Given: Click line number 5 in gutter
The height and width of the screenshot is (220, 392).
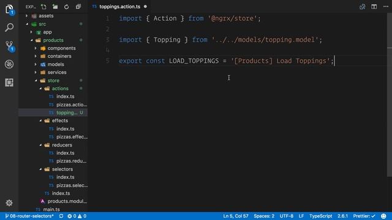Looking at the screenshot, I should tap(108, 61).
